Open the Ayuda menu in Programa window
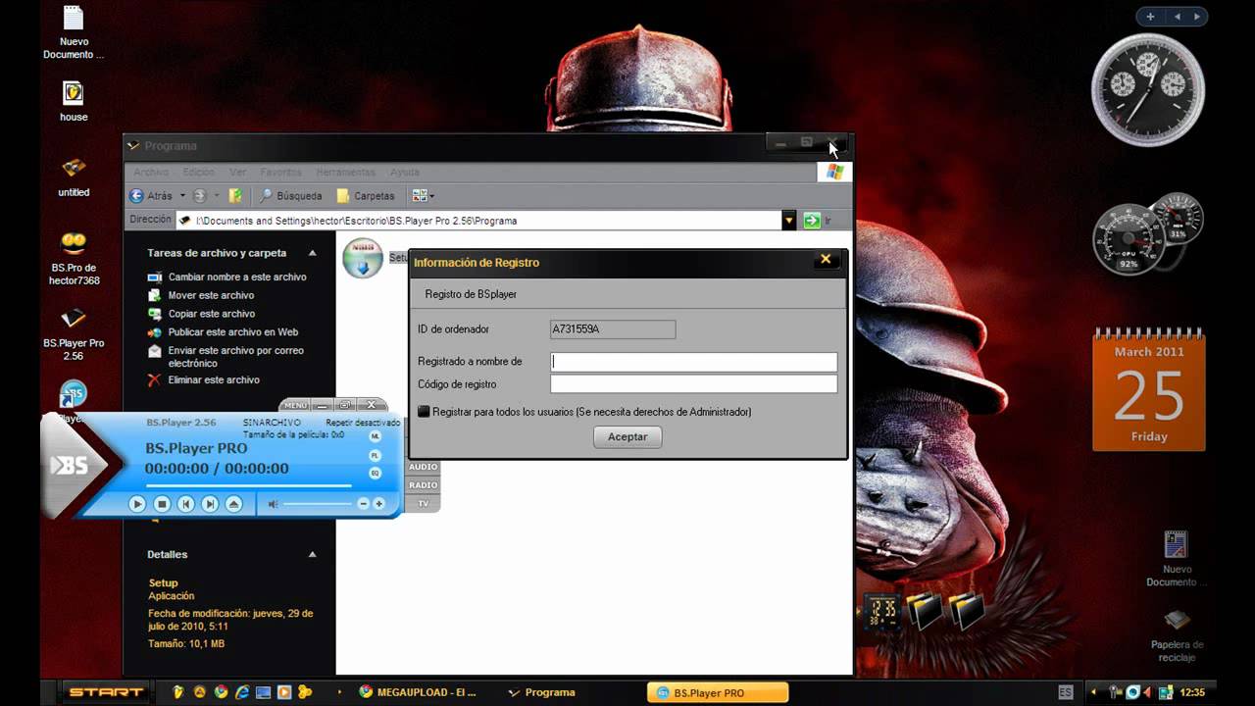Screen dimensions: 1255x706 coord(405,173)
